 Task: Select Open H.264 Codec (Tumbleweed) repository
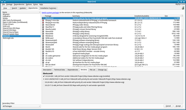tap(22, 22)
